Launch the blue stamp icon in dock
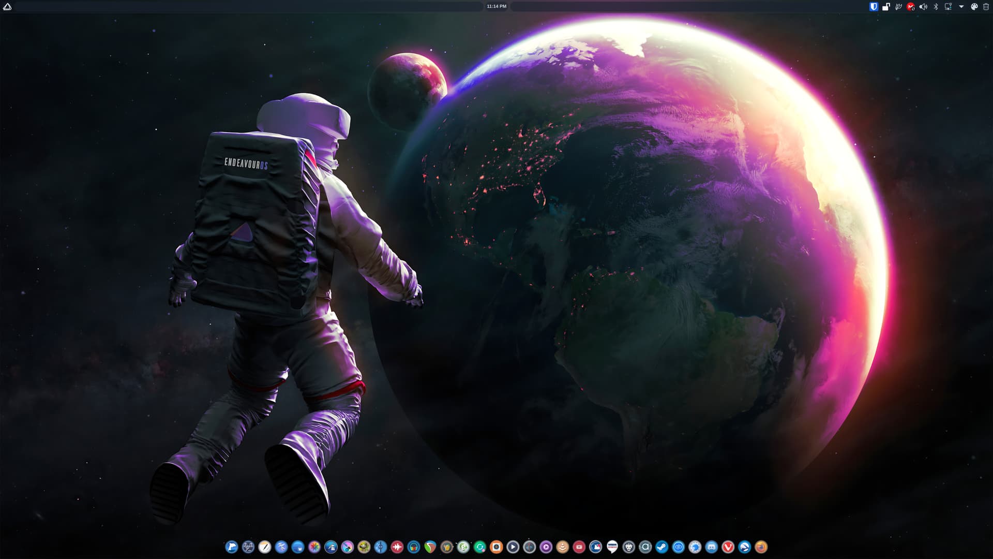 pyautogui.click(x=331, y=547)
